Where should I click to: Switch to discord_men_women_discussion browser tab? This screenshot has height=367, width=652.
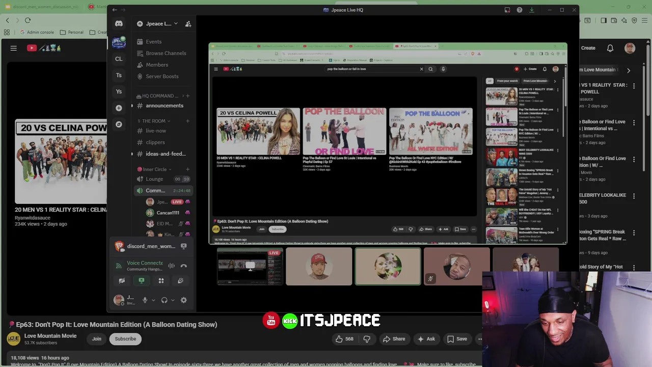pyautogui.click(x=42, y=7)
